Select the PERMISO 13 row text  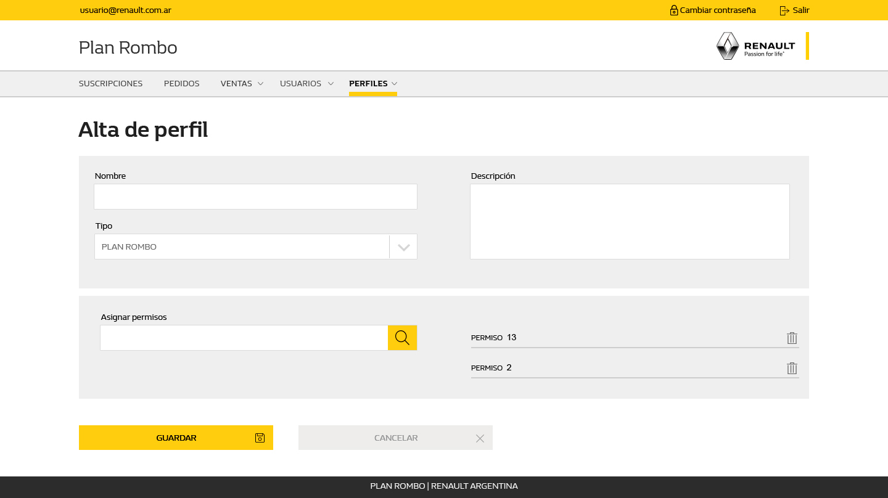[493, 338]
